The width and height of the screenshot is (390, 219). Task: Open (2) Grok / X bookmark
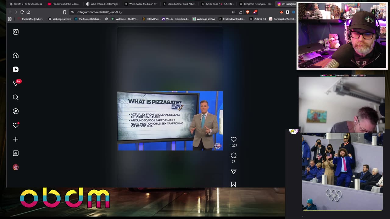258,19
